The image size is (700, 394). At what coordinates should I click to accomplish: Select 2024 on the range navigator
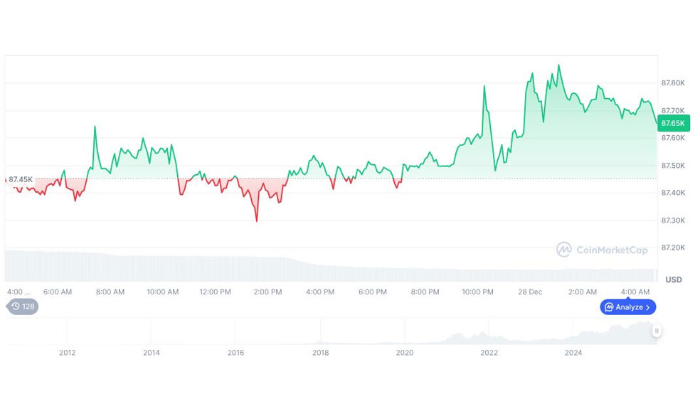coord(573,352)
